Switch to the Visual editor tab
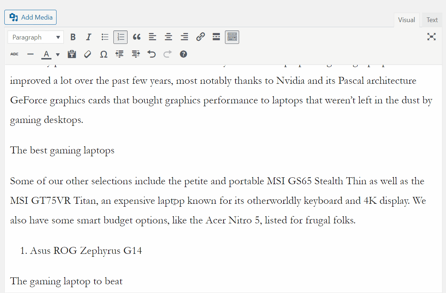The image size is (446, 293). 407,20
